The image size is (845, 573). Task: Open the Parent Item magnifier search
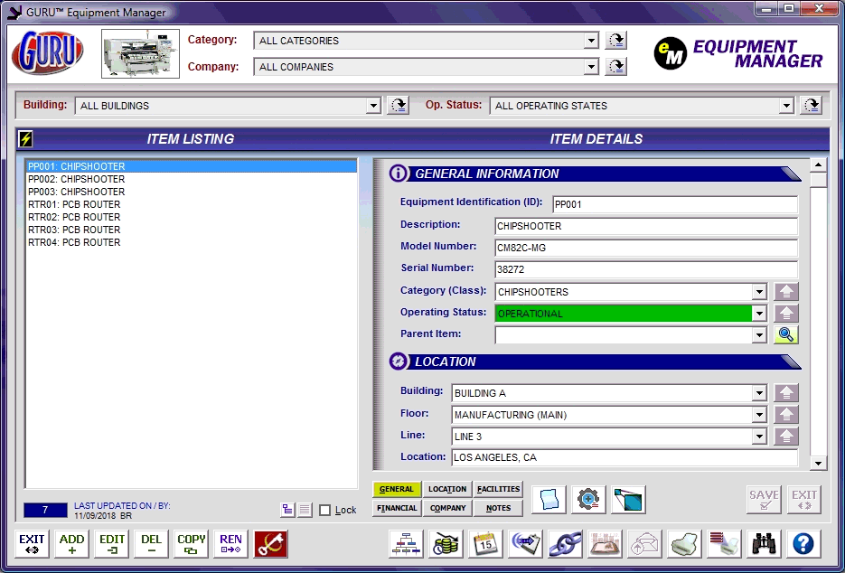(x=786, y=334)
